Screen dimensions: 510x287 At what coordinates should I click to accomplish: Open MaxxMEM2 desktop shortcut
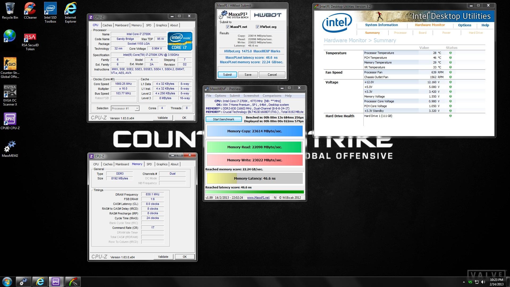(x=10, y=149)
